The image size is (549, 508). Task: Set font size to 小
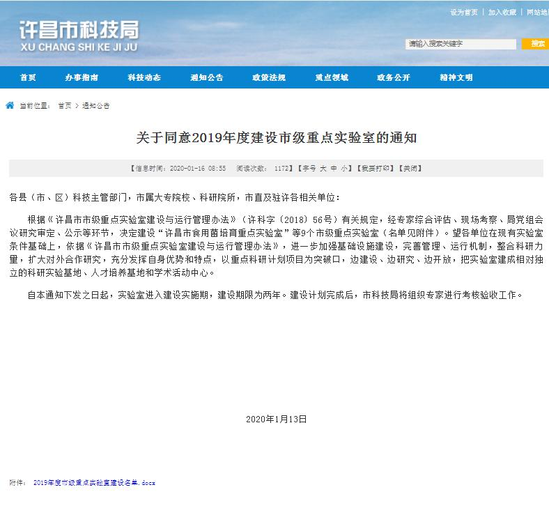coord(344,169)
